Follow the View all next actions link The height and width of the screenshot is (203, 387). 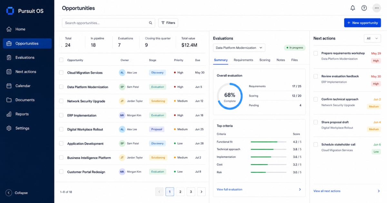coord(327,191)
